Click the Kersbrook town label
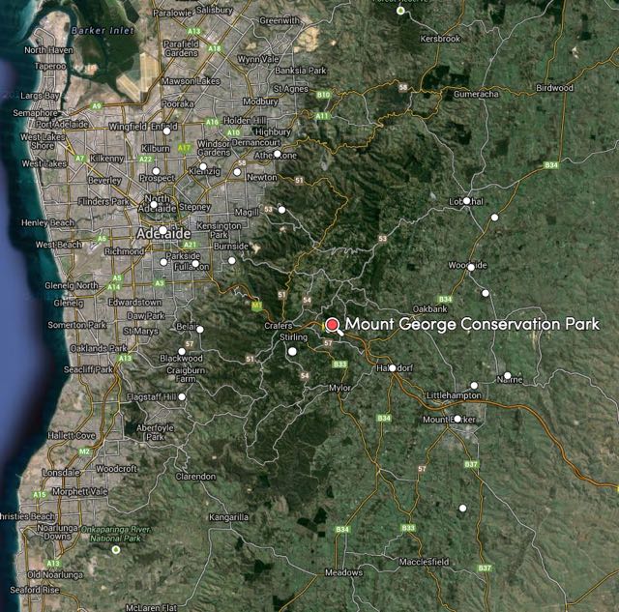 point(440,39)
